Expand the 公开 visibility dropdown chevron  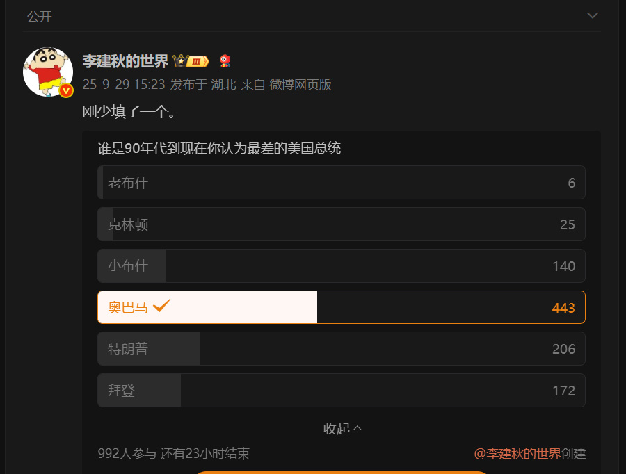tap(593, 15)
